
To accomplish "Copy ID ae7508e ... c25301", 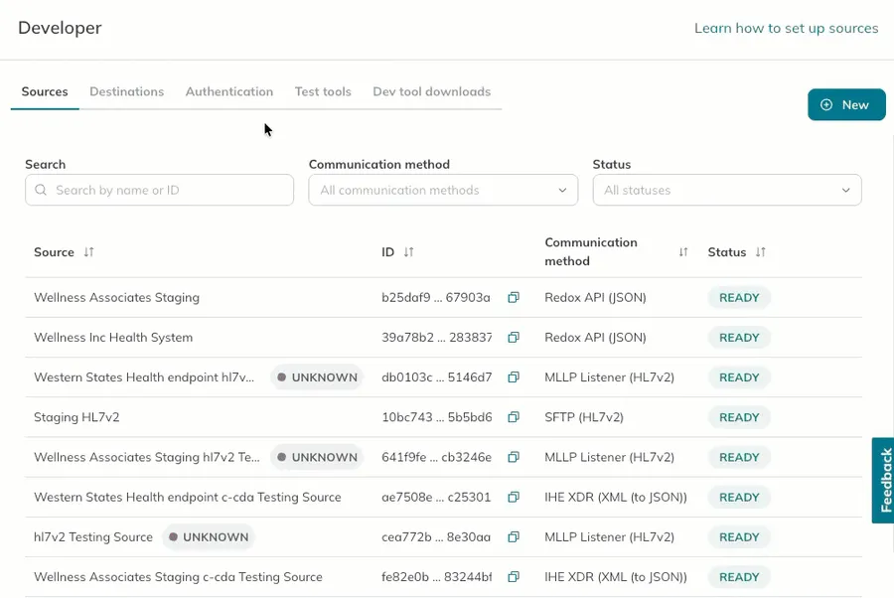I will [x=514, y=497].
